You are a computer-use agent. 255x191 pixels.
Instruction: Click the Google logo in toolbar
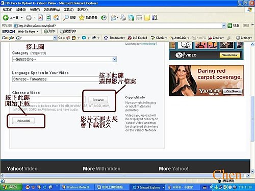tap(8, 38)
